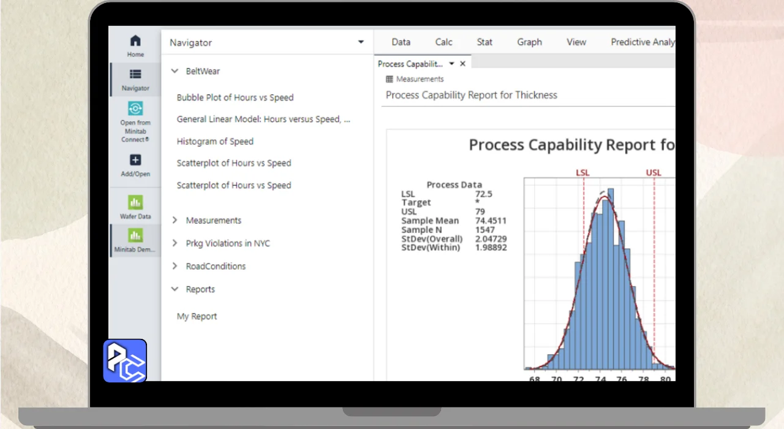Open Wafer Data project icon
This screenshot has height=429, width=784.
135,202
